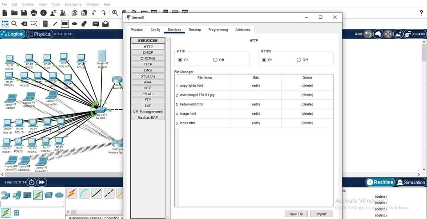This screenshot has height=219, width=427.
Task: Click the back arrow icon next to Root
Action: (368, 34)
